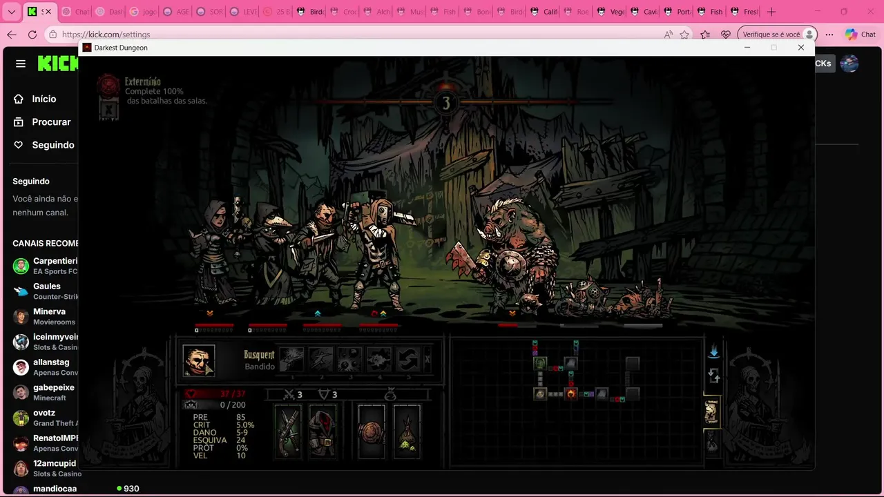This screenshot has height=497, width=884.
Task: Click the blue down-arrow icon beside map
Action: (x=714, y=352)
